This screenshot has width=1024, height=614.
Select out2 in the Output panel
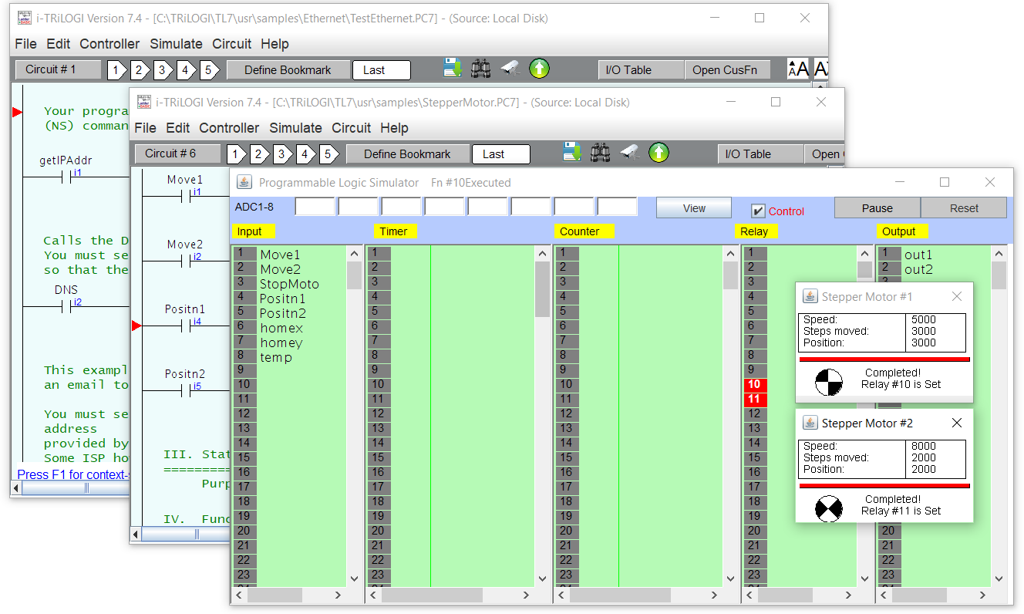(x=933, y=269)
